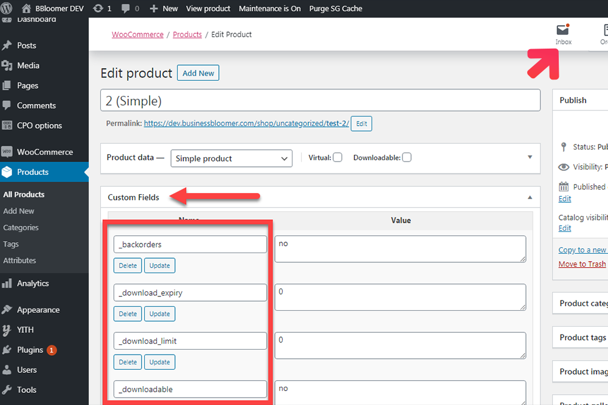The image size is (608, 405).
Task: Open Add New product submenu item
Action: (x=19, y=211)
